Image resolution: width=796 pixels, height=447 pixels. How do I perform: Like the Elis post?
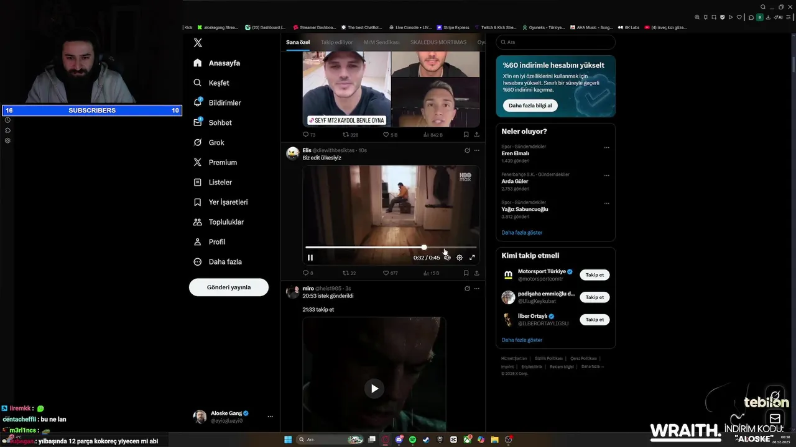[x=390, y=273]
